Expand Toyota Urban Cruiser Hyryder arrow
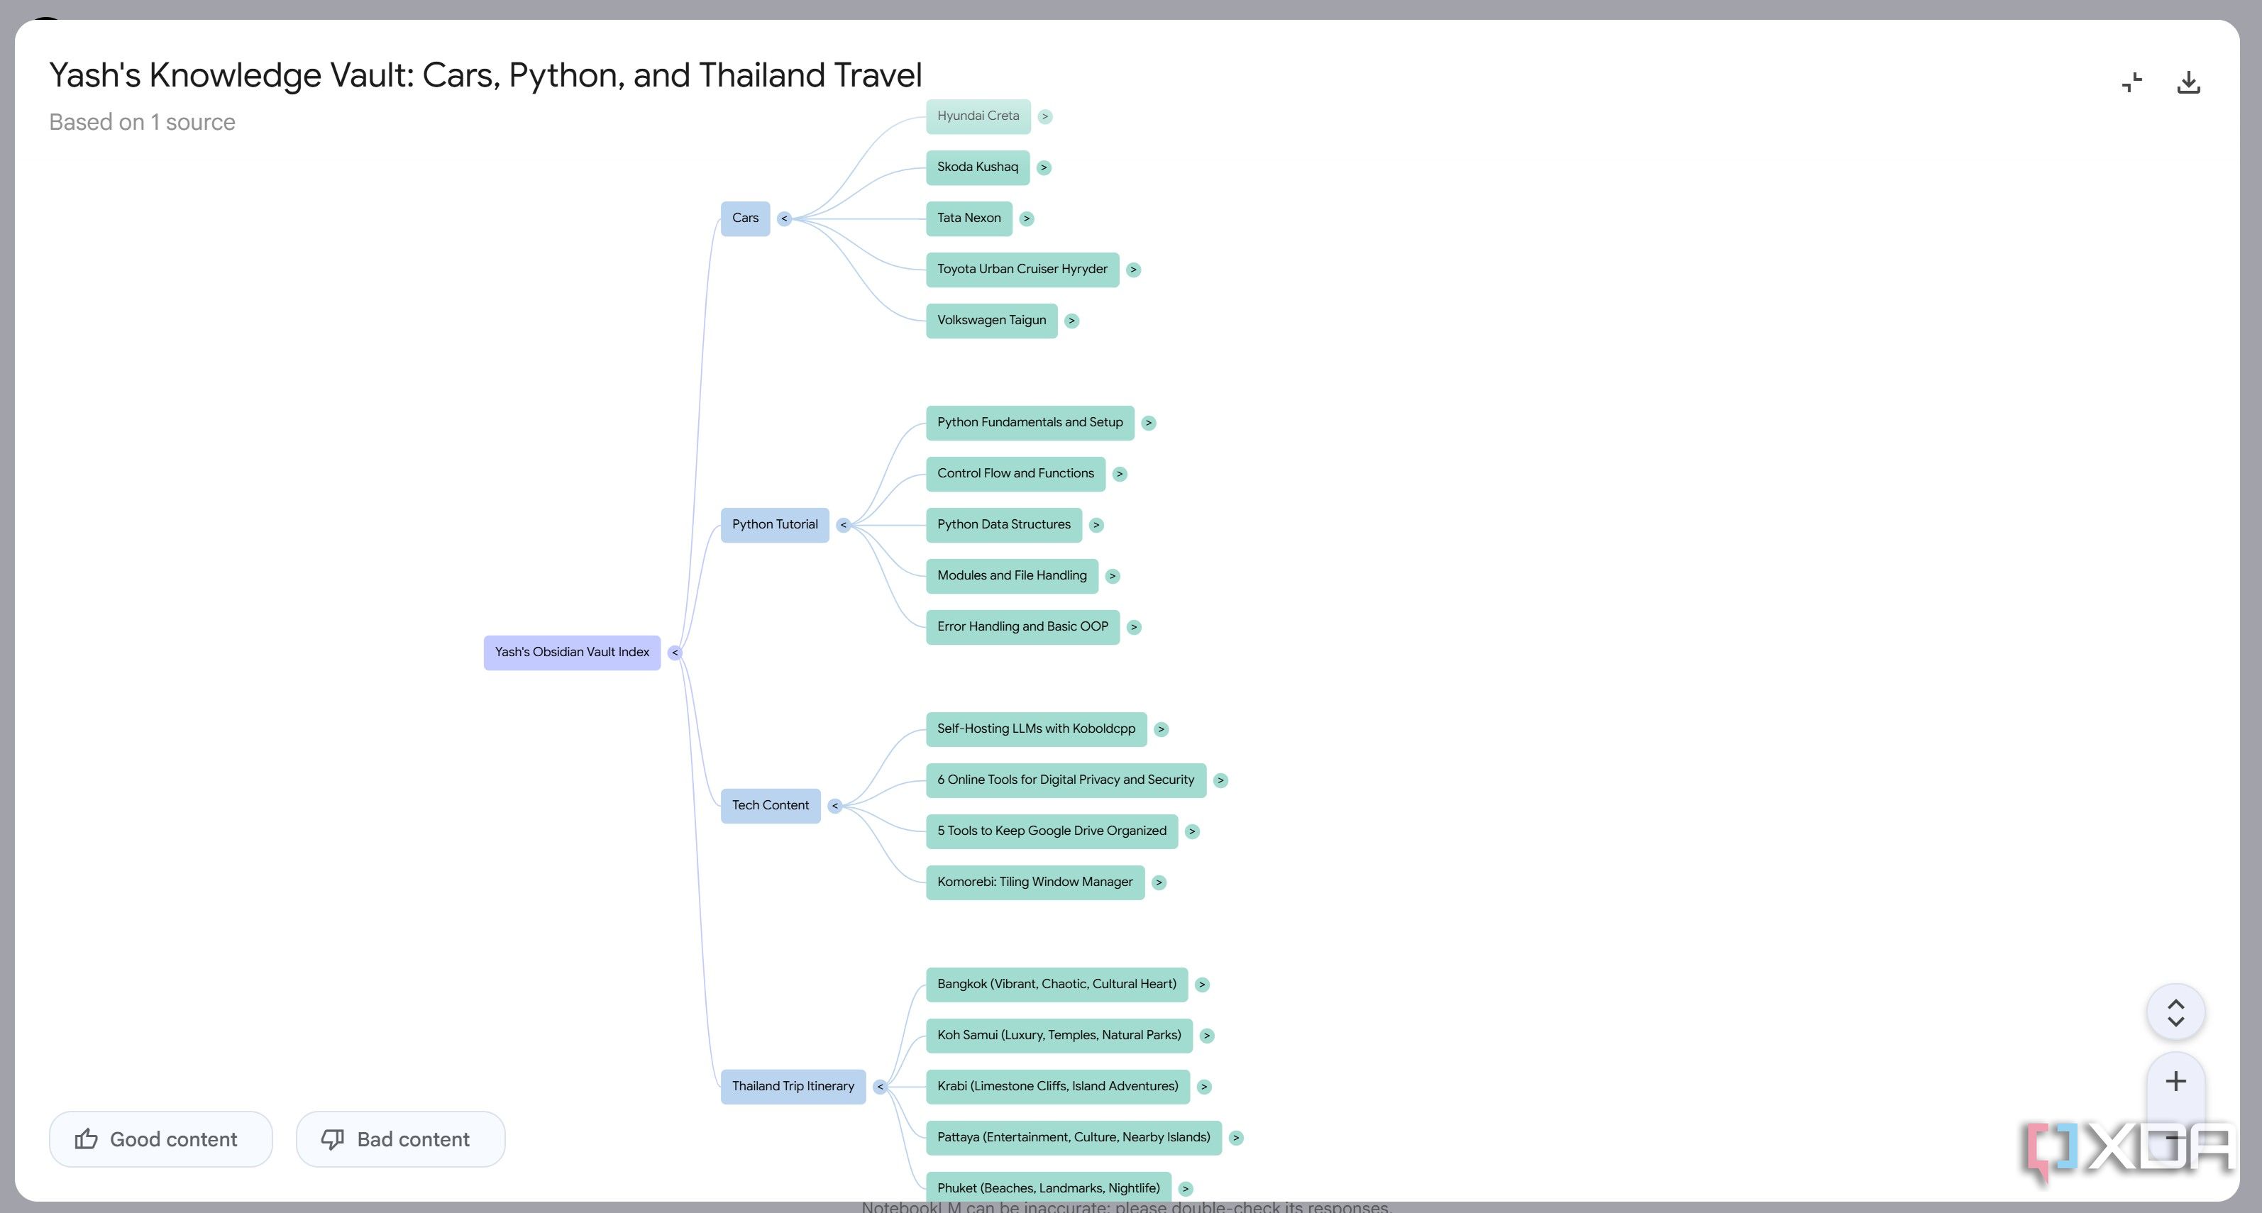 click(1134, 270)
